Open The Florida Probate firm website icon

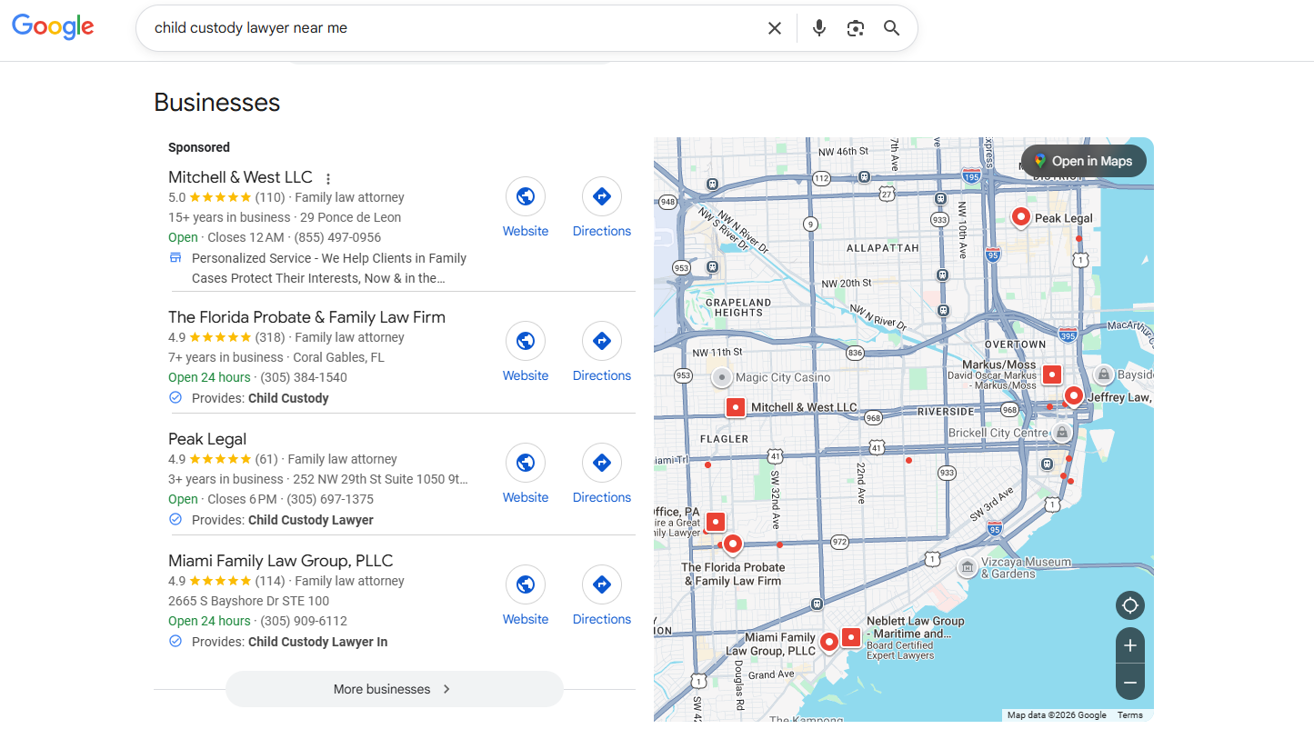pos(526,342)
